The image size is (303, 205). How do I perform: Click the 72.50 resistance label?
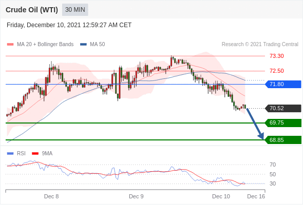276,71
